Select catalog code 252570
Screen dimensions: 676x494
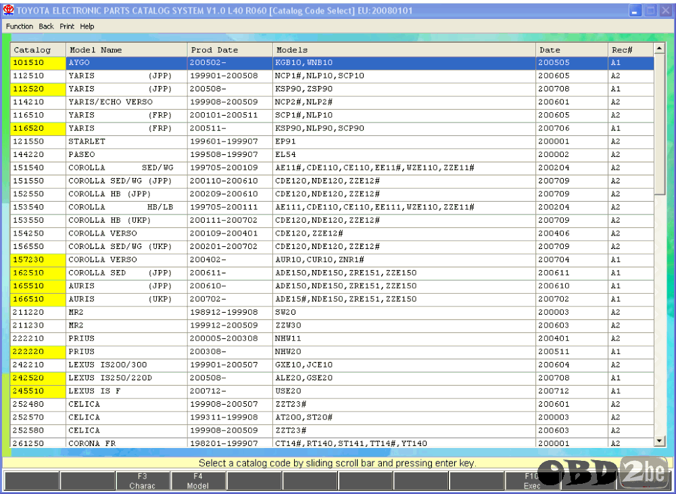tap(39, 418)
